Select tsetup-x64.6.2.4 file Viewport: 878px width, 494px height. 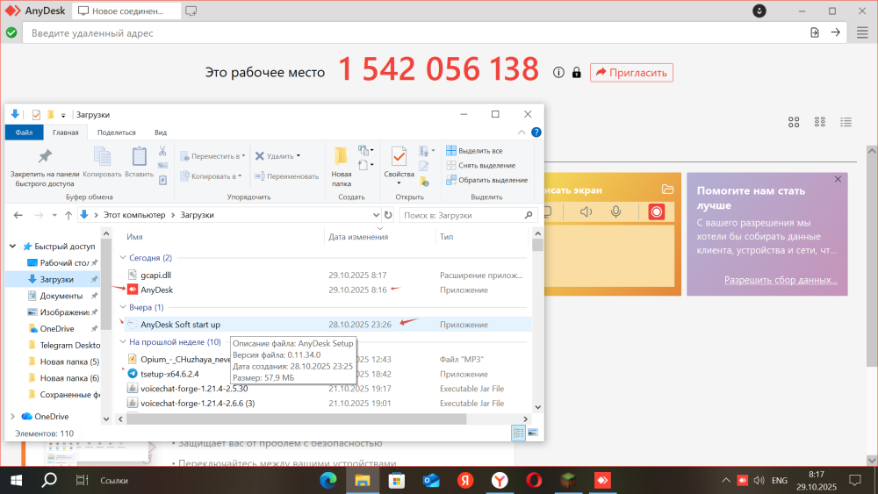click(x=169, y=374)
